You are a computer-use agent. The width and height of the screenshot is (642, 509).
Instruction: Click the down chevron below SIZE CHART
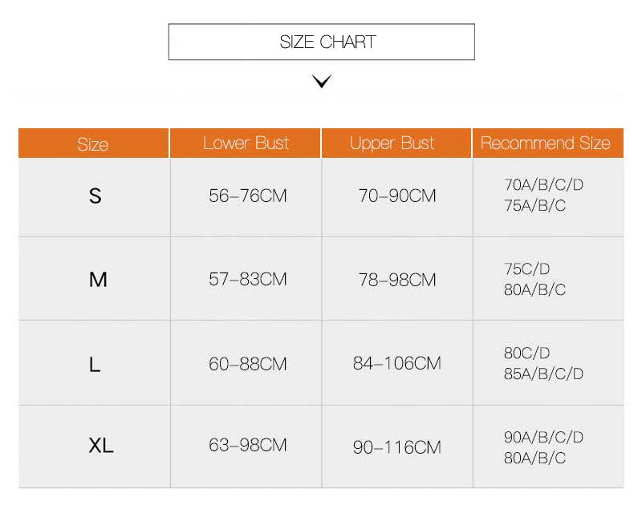322,81
